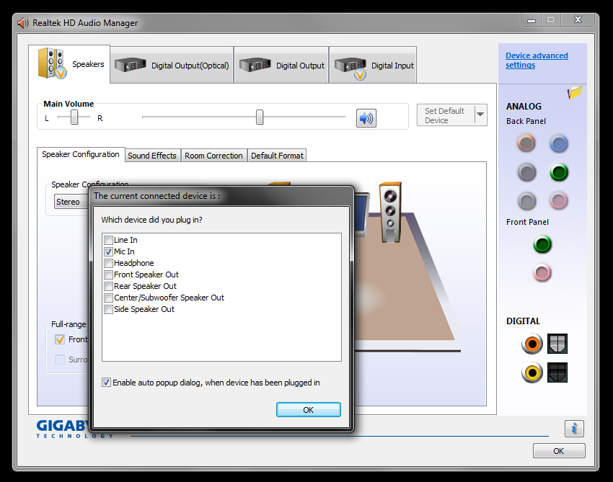Click the pink front panel jack
This screenshot has width=613, height=482.
[x=542, y=272]
